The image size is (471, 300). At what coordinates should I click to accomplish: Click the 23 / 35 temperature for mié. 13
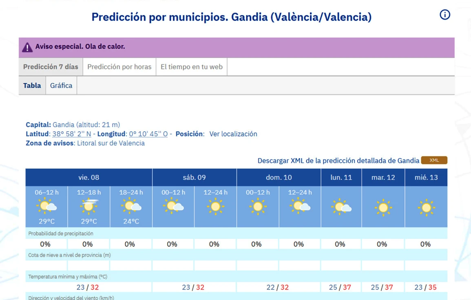click(x=425, y=287)
